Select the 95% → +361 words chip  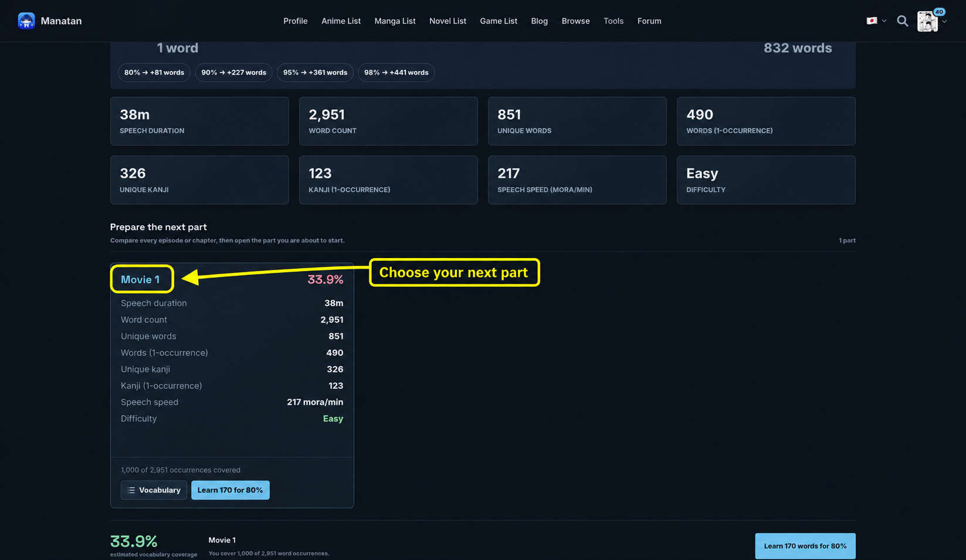point(315,73)
